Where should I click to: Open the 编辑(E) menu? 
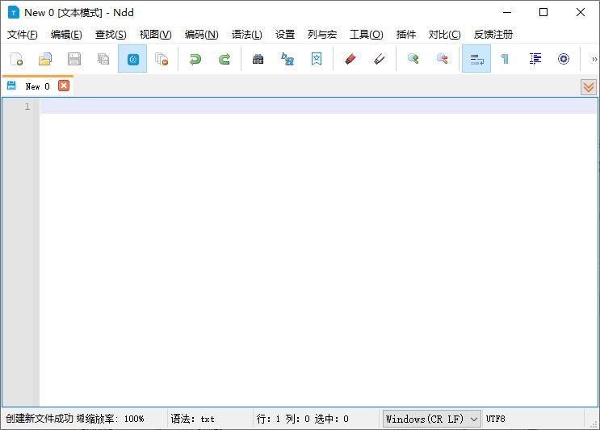click(66, 35)
